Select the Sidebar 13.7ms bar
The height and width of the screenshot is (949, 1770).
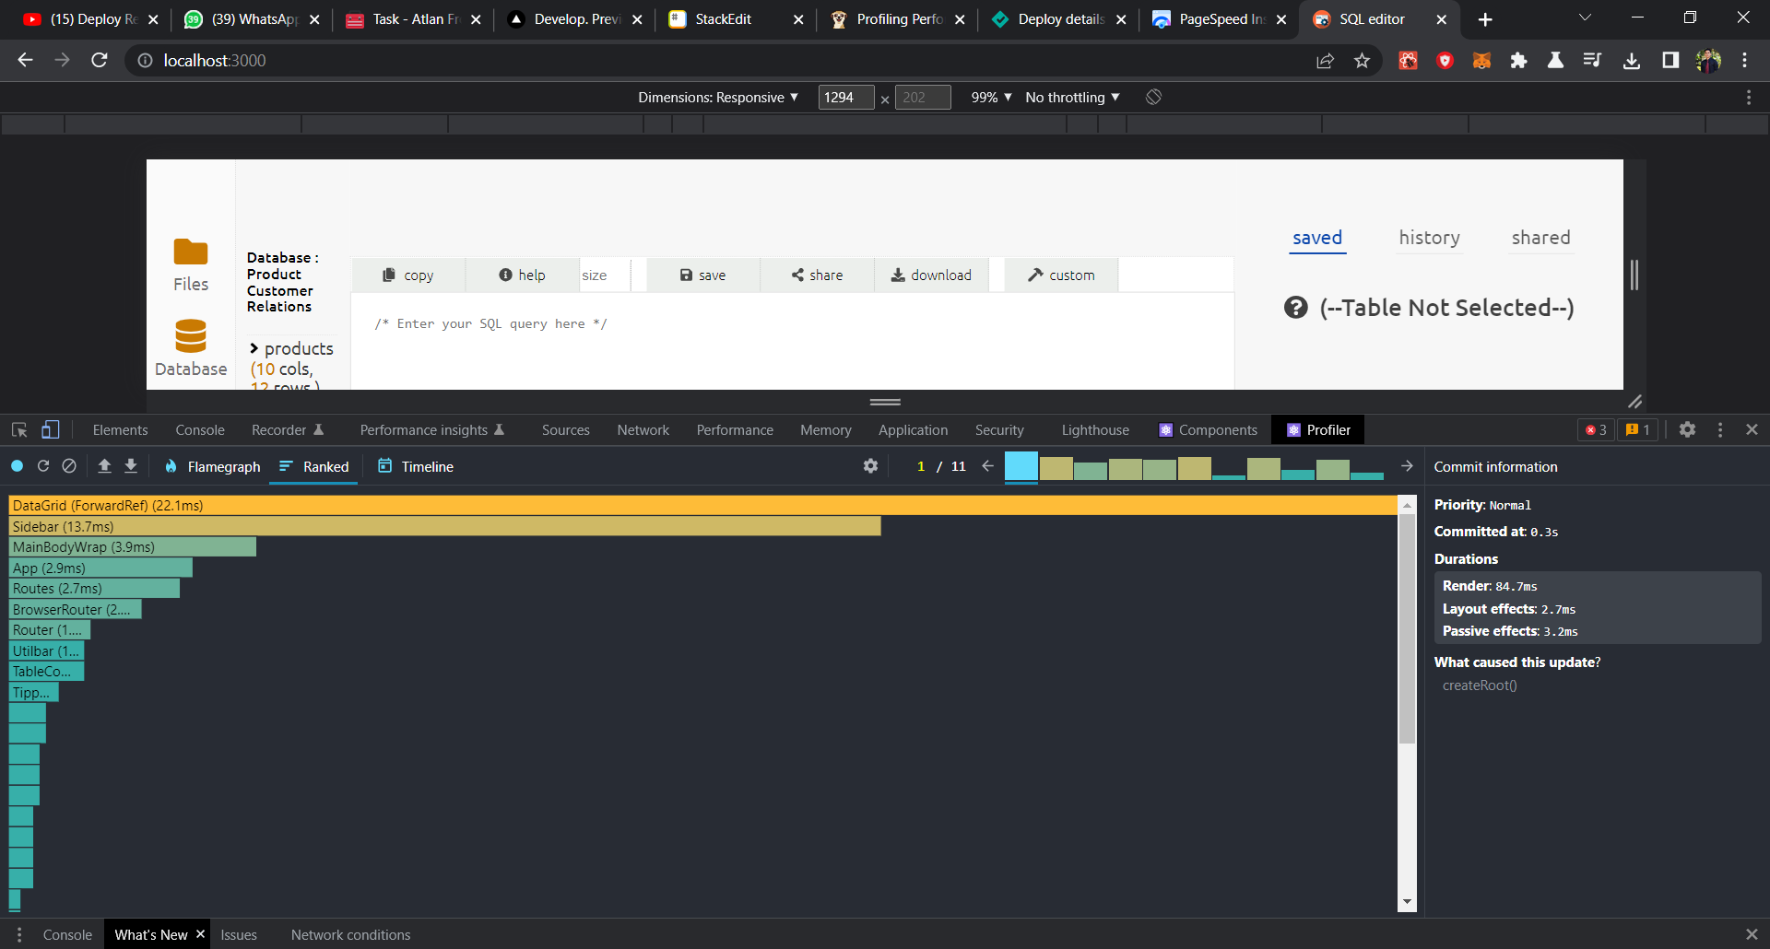pos(445,526)
